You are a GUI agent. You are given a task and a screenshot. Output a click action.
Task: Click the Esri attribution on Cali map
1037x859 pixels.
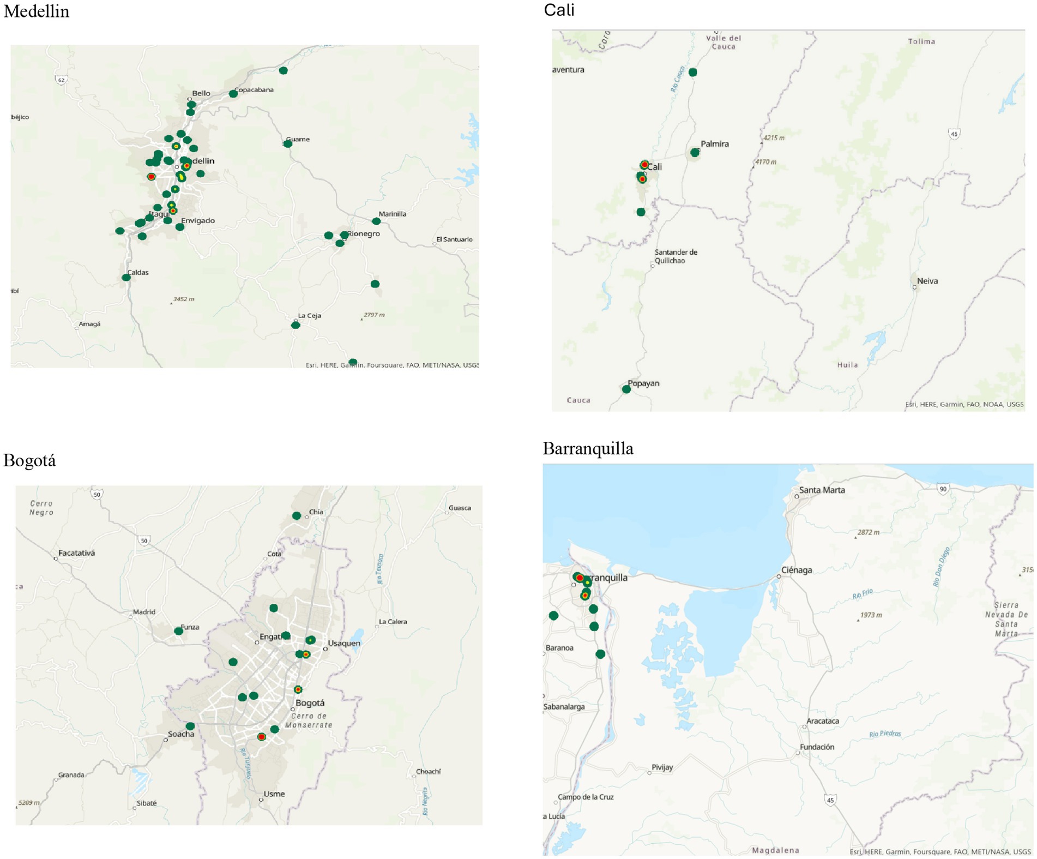pos(964,405)
